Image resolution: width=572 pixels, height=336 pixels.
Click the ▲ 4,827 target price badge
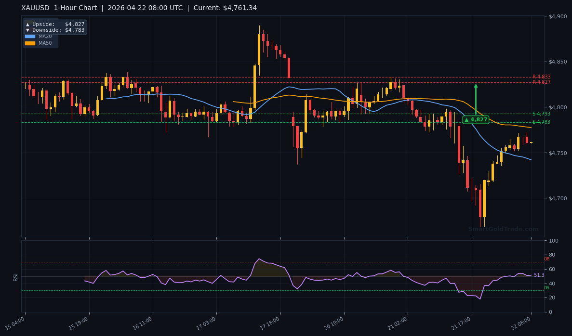(476, 119)
